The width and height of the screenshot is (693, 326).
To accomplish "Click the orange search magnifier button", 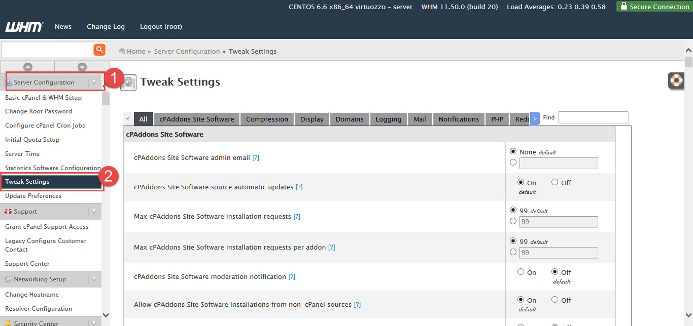I will tap(99, 50).
